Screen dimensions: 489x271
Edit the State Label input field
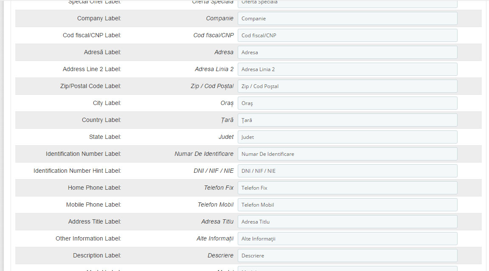(x=347, y=137)
